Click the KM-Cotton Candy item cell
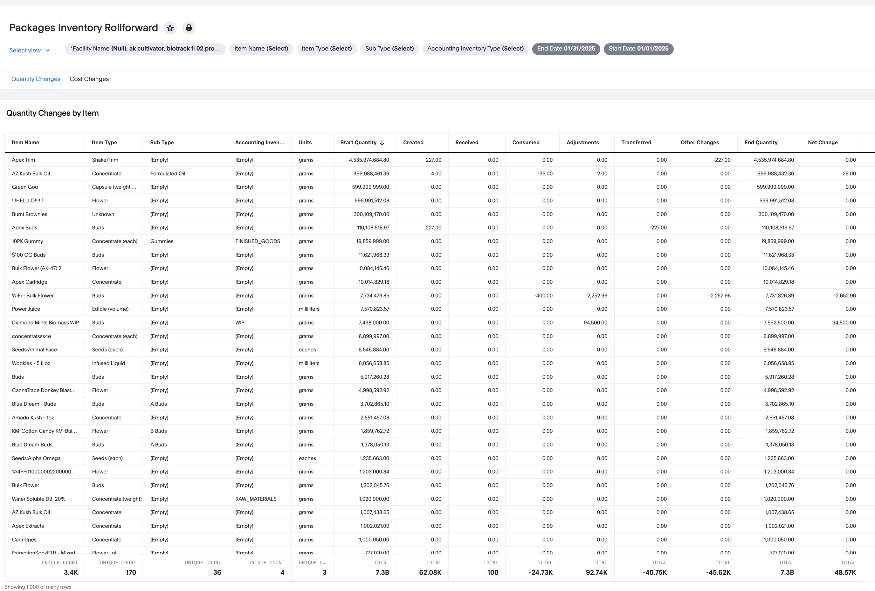Viewport: 875px width, 591px height. click(x=45, y=431)
